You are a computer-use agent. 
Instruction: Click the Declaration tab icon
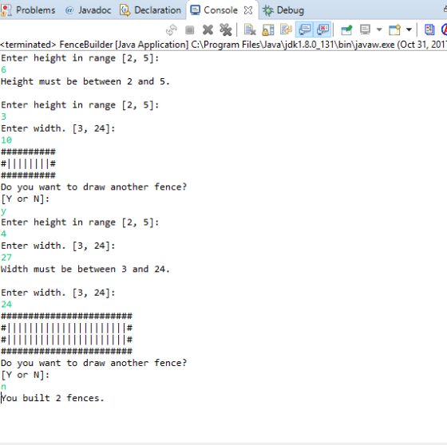coord(125,10)
